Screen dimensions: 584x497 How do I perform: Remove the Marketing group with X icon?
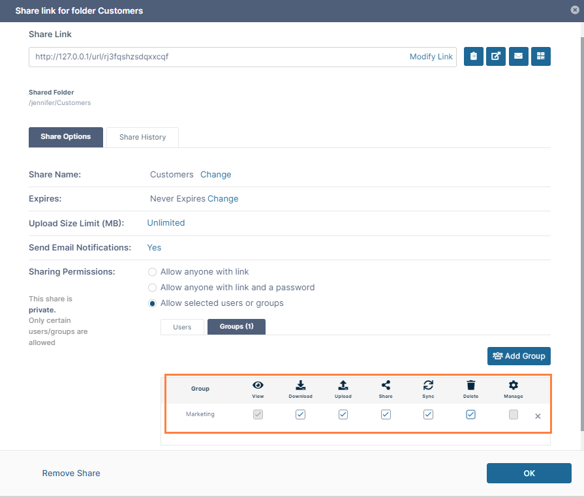click(538, 416)
